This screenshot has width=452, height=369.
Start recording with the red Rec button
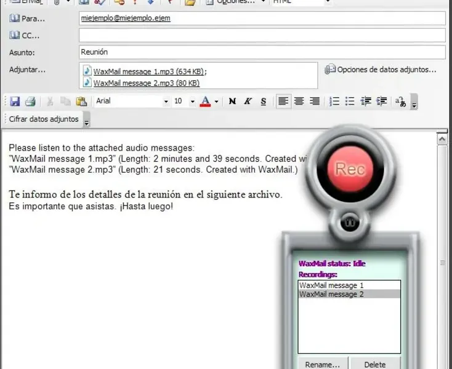[x=350, y=169]
